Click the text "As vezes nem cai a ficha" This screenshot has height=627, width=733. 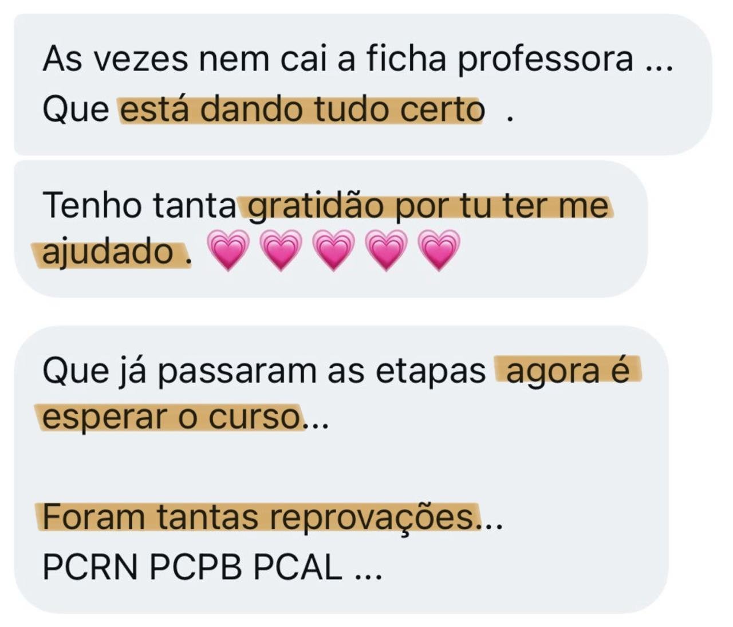(x=245, y=58)
